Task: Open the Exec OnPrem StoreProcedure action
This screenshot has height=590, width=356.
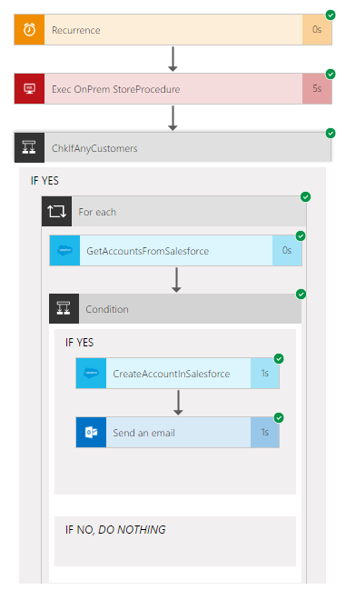Action: tap(173, 89)
